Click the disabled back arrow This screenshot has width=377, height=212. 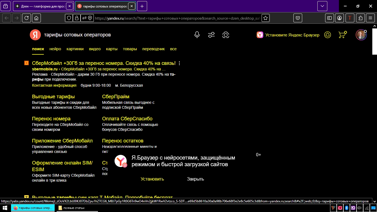[7, 18]
